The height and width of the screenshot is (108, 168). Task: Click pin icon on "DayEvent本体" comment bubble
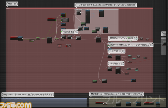152,44
